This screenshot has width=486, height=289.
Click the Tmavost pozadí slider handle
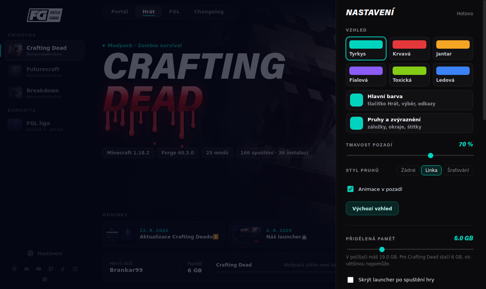pyautogui.click(x=431, y=156)
